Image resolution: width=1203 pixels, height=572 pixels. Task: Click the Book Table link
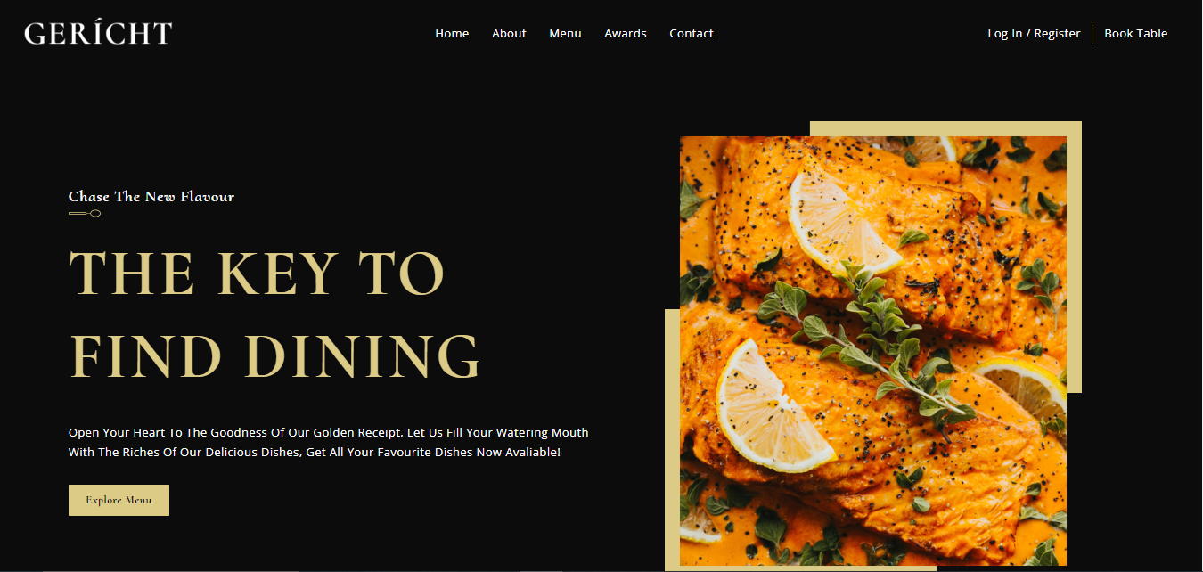1136,33
